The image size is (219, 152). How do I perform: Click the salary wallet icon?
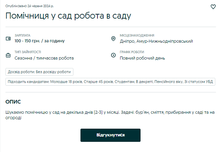(8, 38)
